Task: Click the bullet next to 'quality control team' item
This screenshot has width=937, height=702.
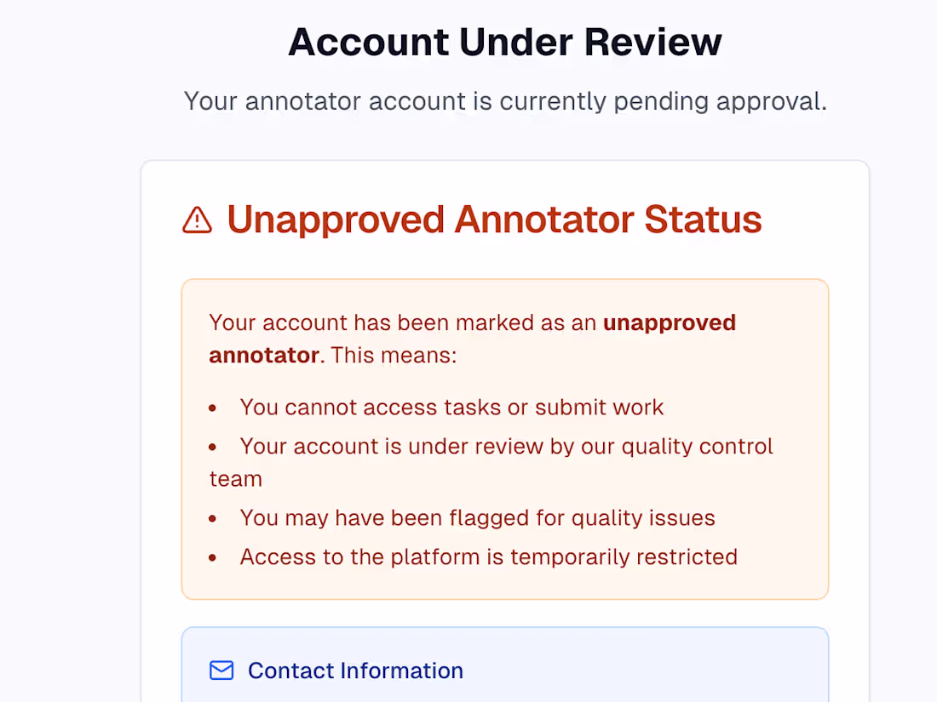Action: point(211,448)
